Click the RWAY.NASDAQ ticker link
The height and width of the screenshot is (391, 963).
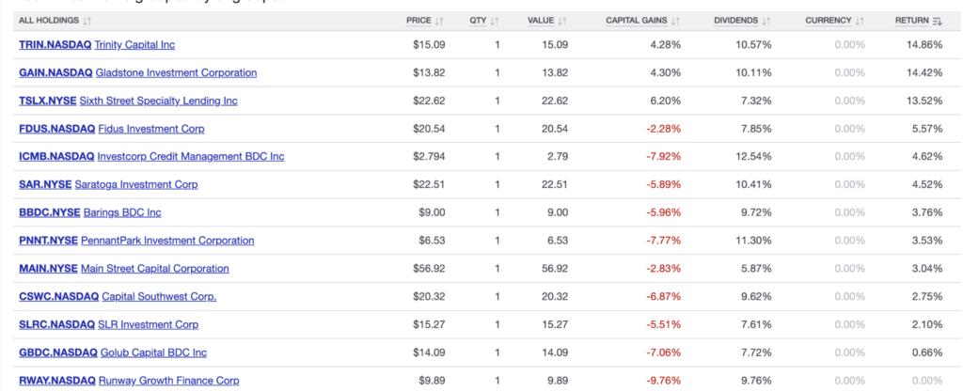tap(56, 381)
